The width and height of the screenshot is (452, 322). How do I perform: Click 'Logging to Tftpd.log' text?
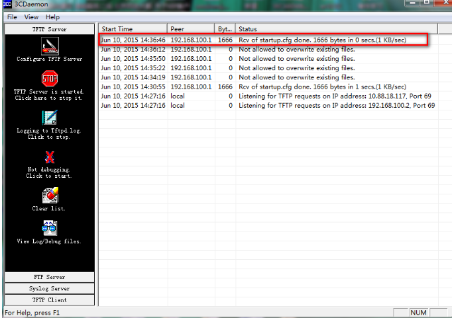pos(49,131)
